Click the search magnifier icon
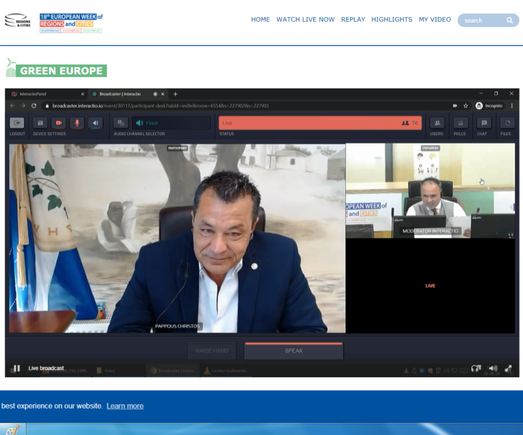Viewport: 523px width, 435px height. [509, 20]
